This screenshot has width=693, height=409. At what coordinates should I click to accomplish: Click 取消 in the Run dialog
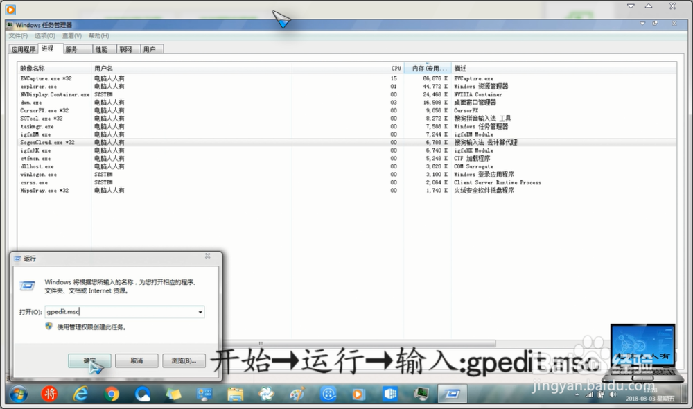point(137,360)
